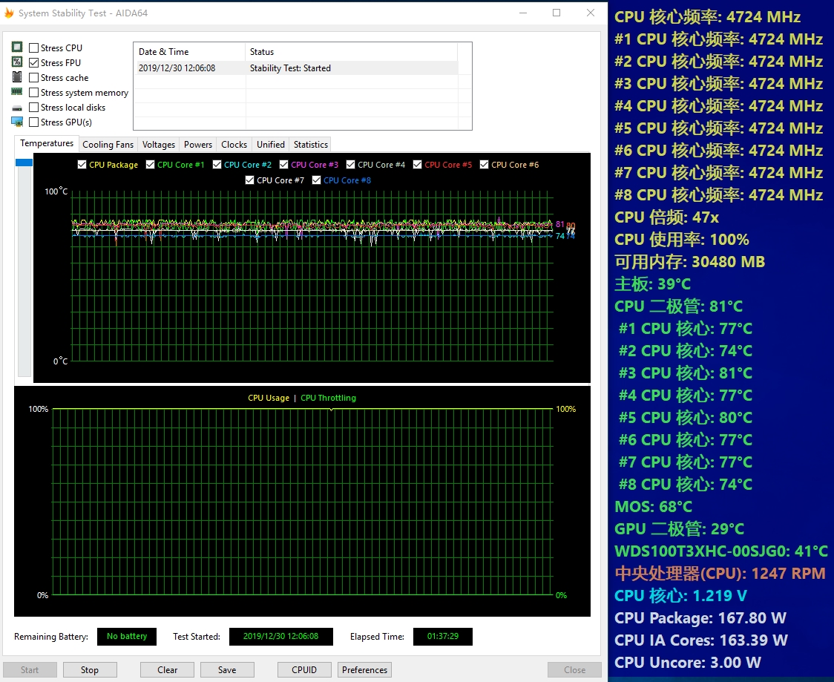Screen dimensions: 834x682
Task: Switch to the Cooling Fans tab
Action: click(x=108, y=145)
